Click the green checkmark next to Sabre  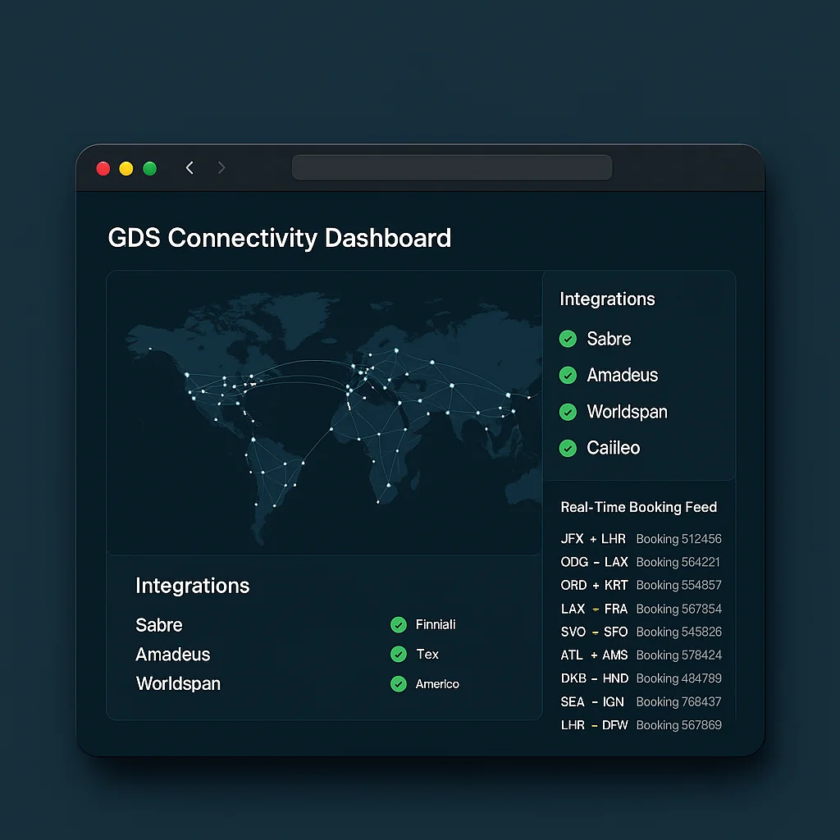click(568, 339)
